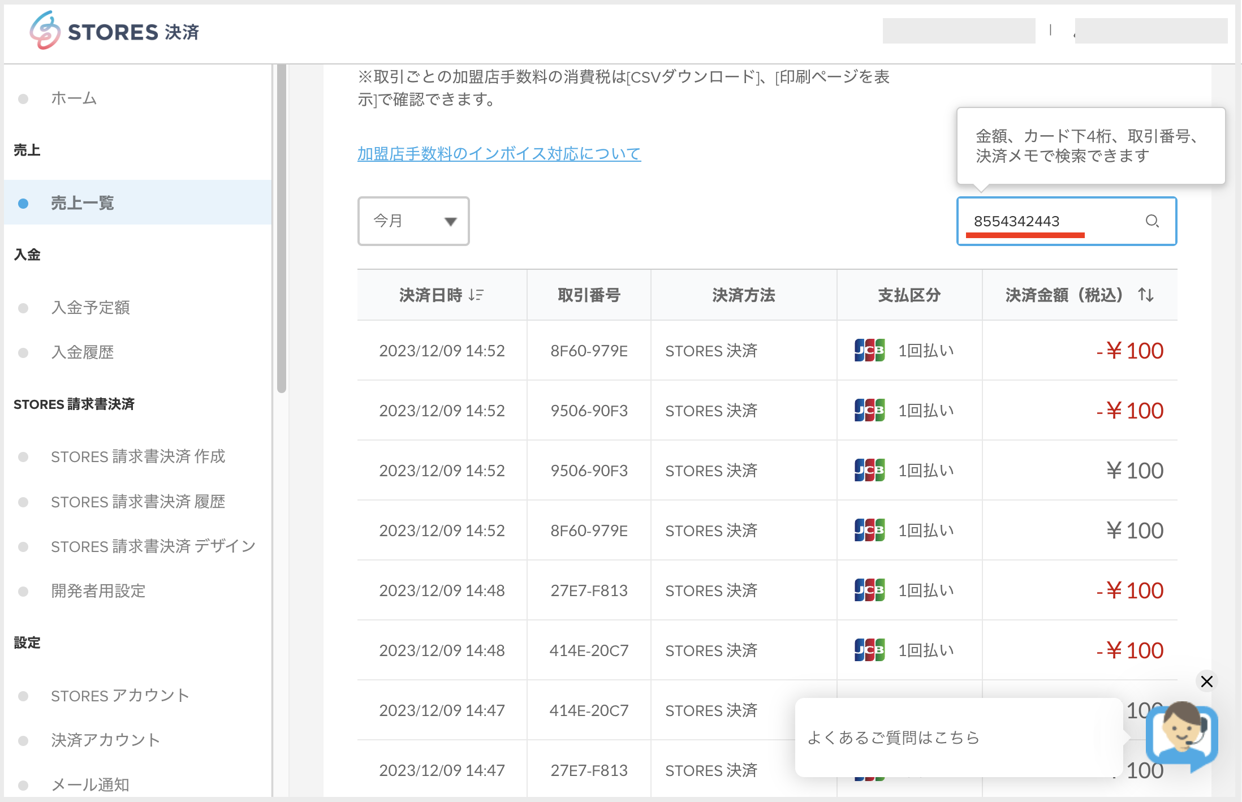Open メール通知 settings
The width and height of the screenshot is (1242, 802).
pos(90,785)
